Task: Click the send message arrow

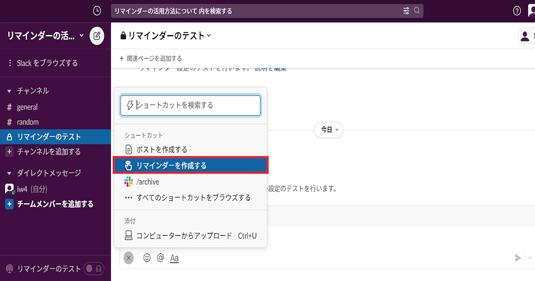Action: pyautogui.click(x=517, y=258)
